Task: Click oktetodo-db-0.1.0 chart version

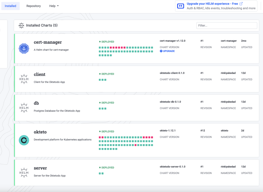Action: pyautogui.click(x=170, y=102)
